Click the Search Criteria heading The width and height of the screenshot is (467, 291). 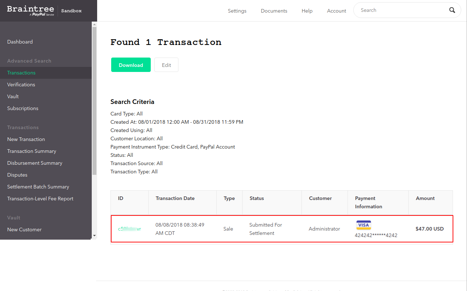(x=132, y=102)
